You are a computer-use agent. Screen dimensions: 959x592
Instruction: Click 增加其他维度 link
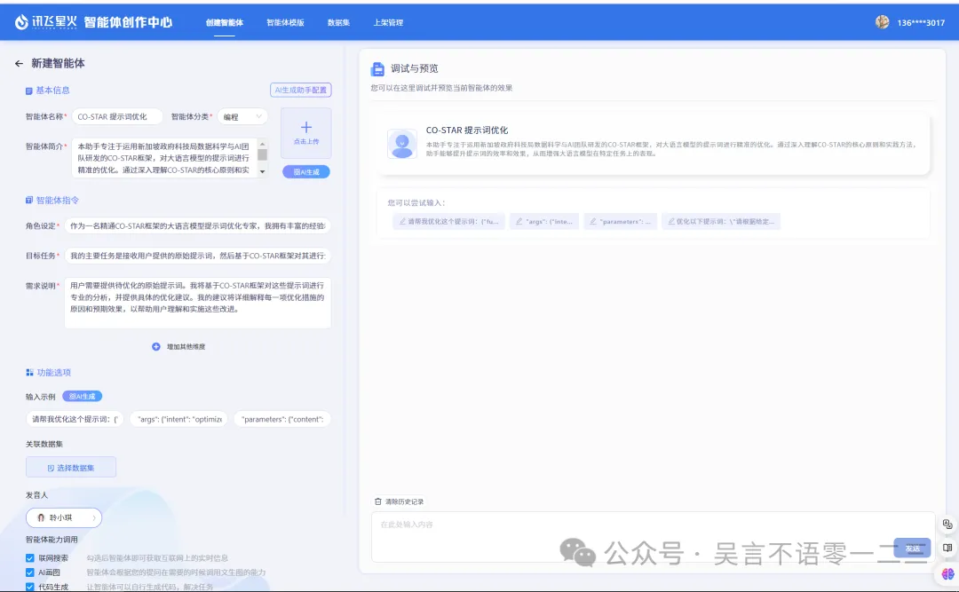(186, 347)
